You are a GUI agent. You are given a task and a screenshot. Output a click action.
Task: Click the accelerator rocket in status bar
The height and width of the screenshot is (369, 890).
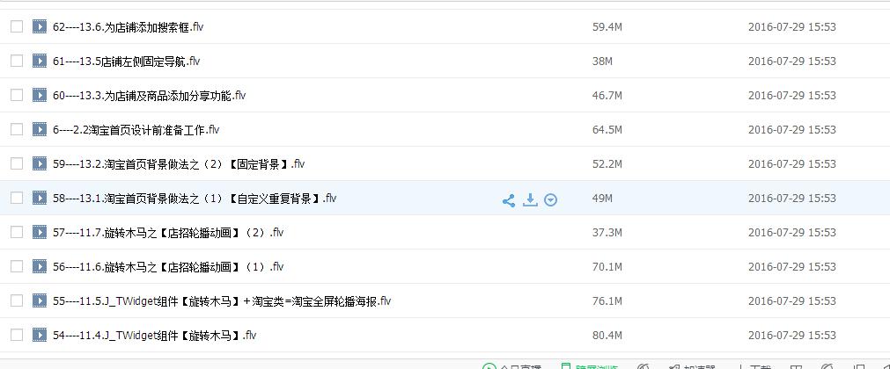pos(692,366)
